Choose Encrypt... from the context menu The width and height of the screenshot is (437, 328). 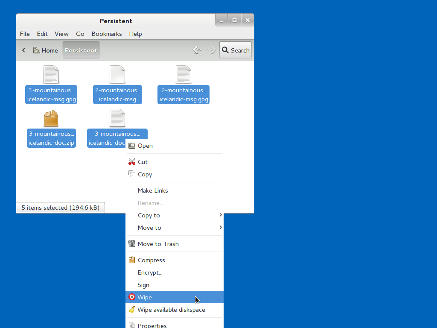click(150, 272)
